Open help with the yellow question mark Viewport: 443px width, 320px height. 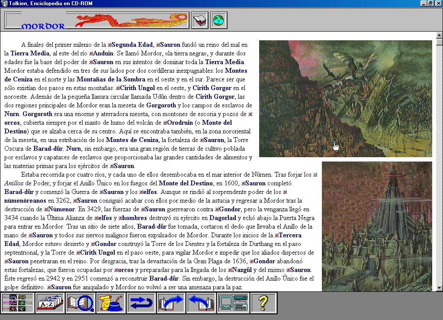point(263,303)
